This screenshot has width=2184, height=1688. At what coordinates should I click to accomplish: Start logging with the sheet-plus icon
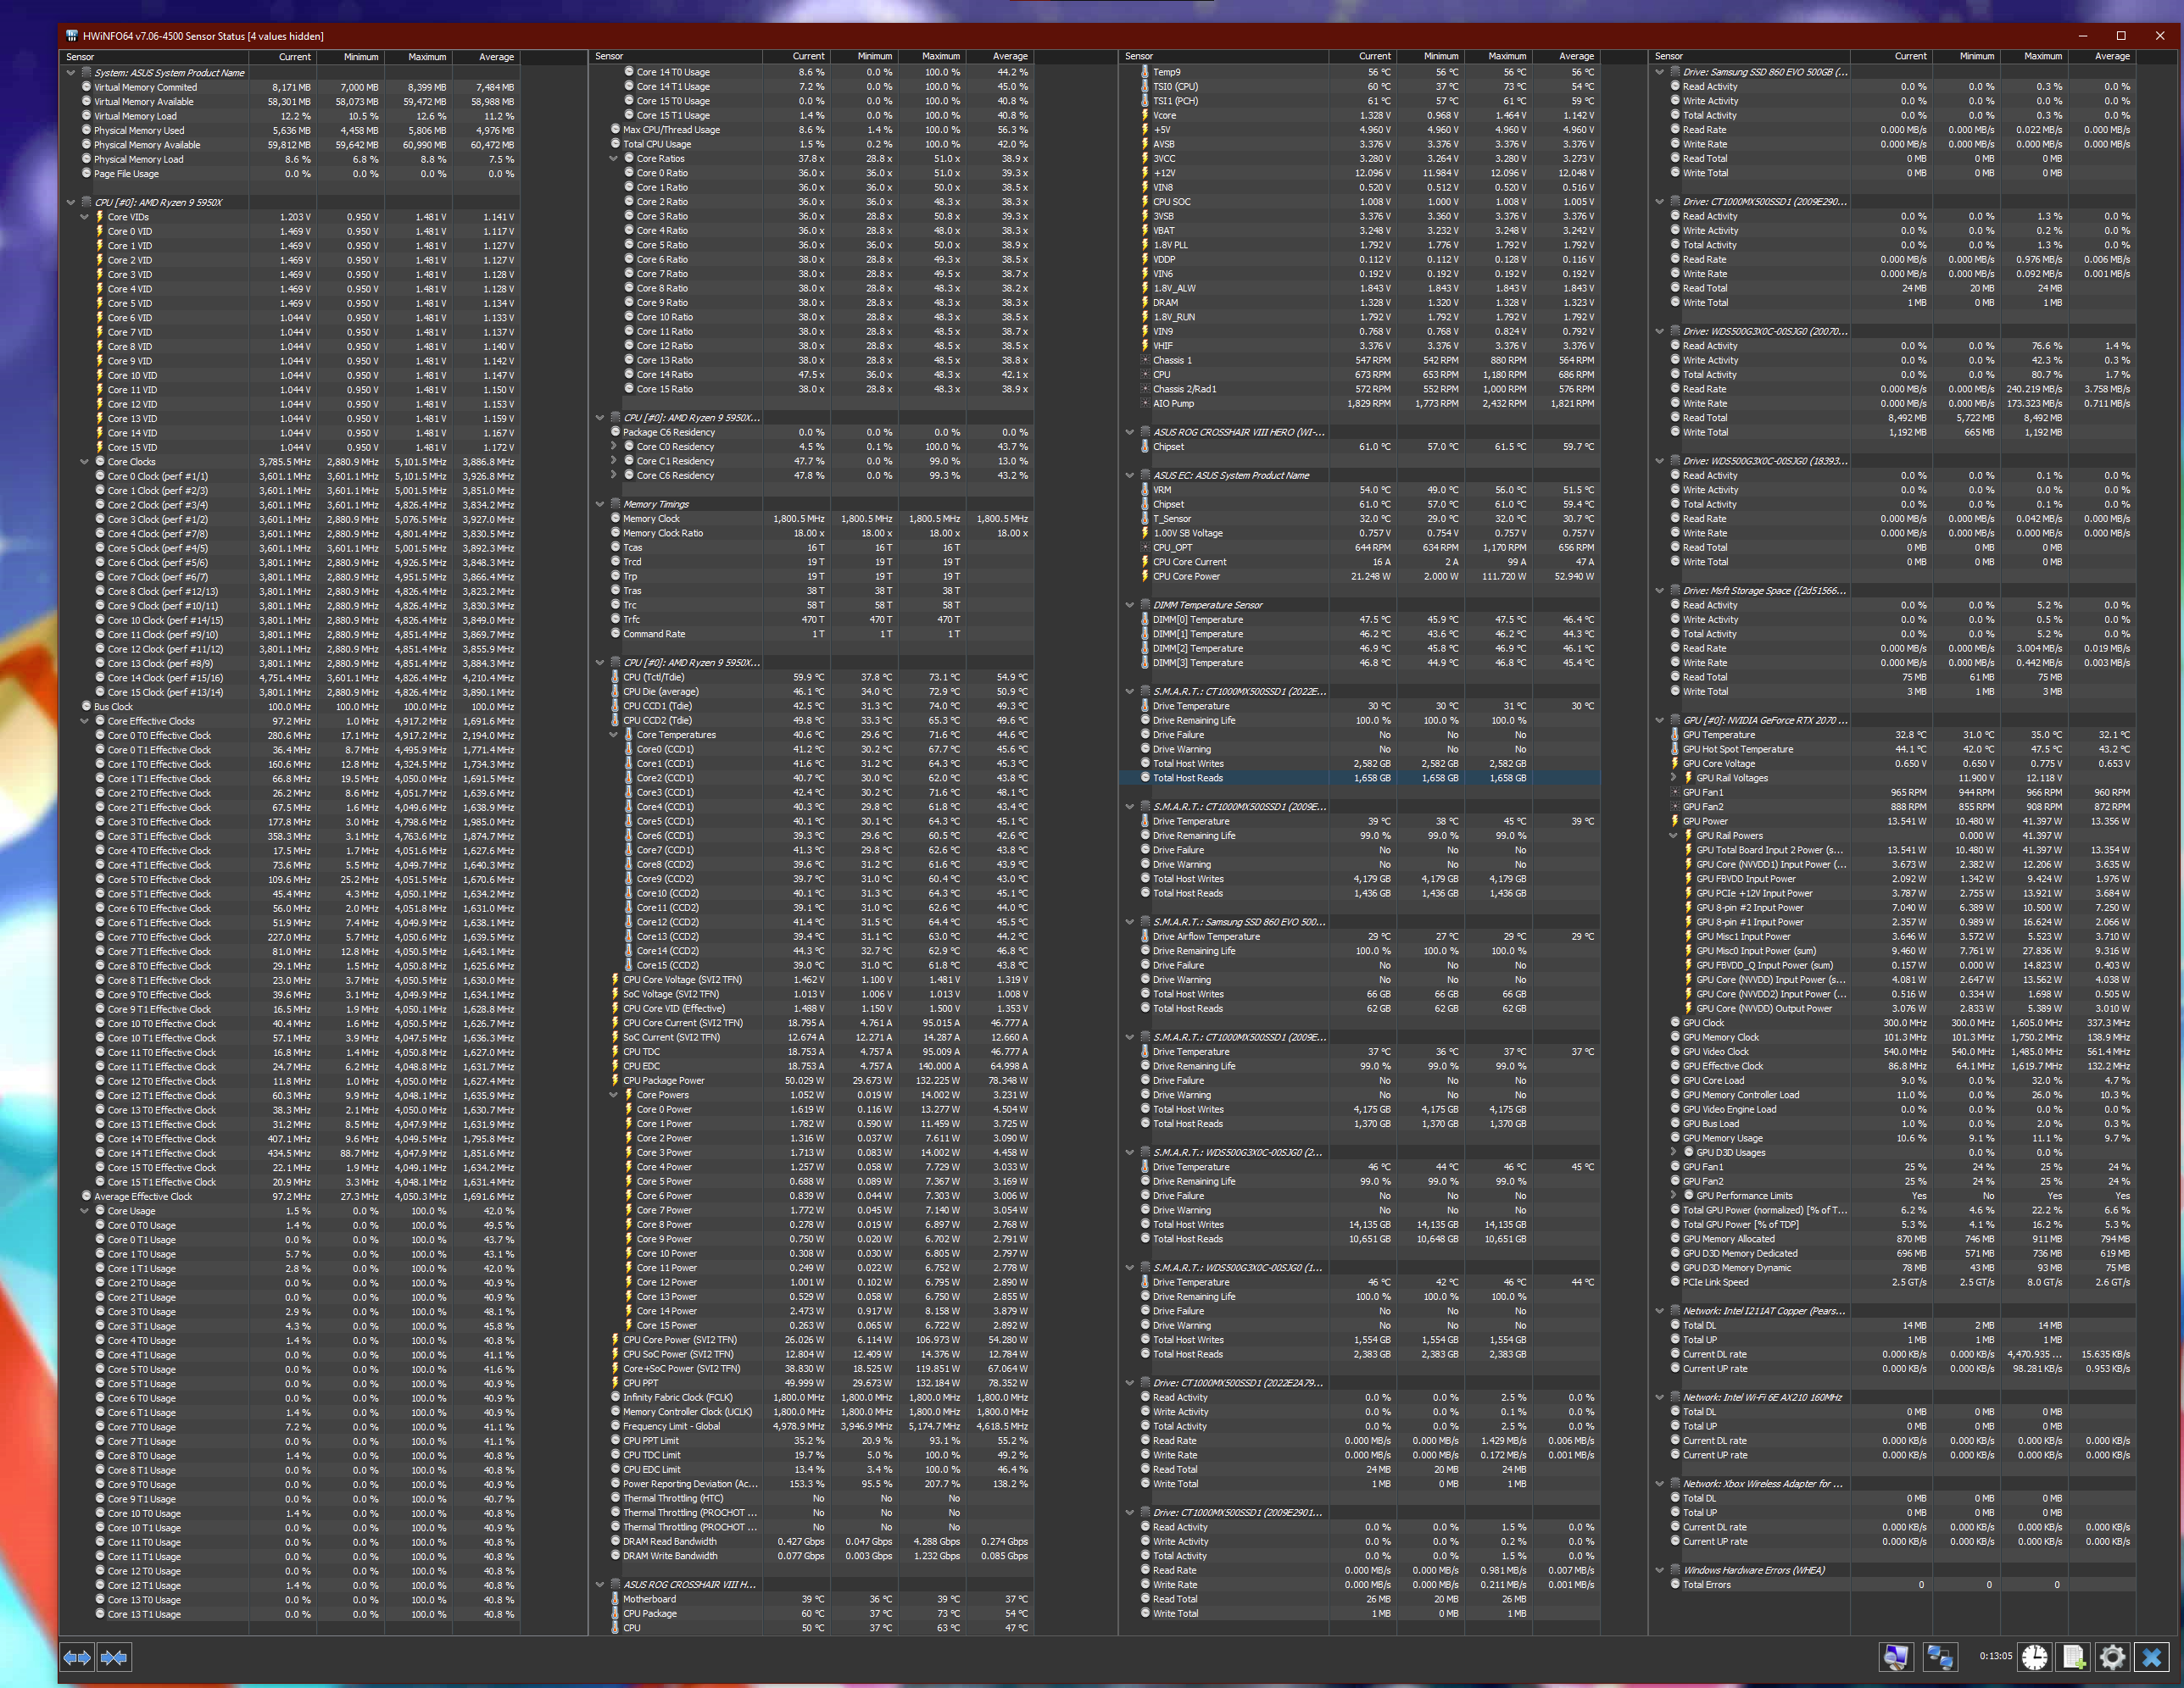(2073, 1657)
